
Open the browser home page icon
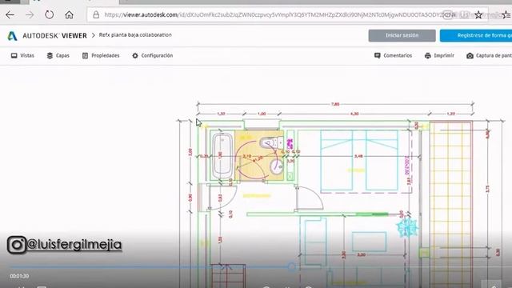tap(69, 14)
